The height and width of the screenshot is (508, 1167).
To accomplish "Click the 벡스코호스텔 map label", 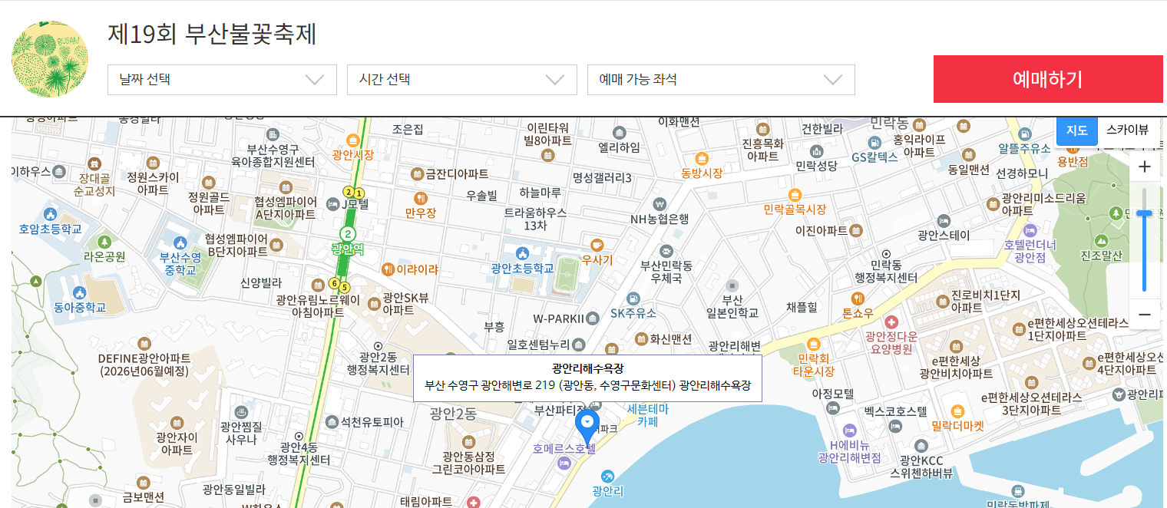I will click(x=895, y=411).
